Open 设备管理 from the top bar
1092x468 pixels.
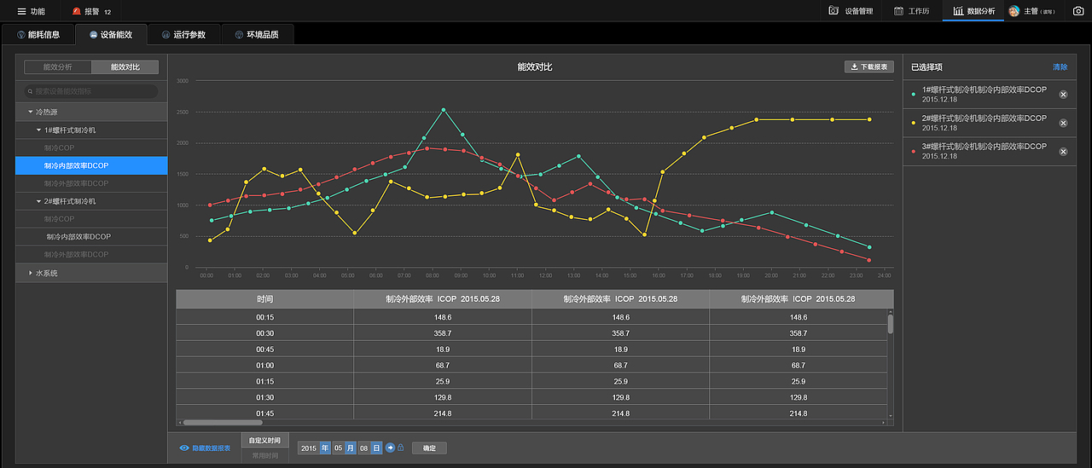[x=851, y=11]
